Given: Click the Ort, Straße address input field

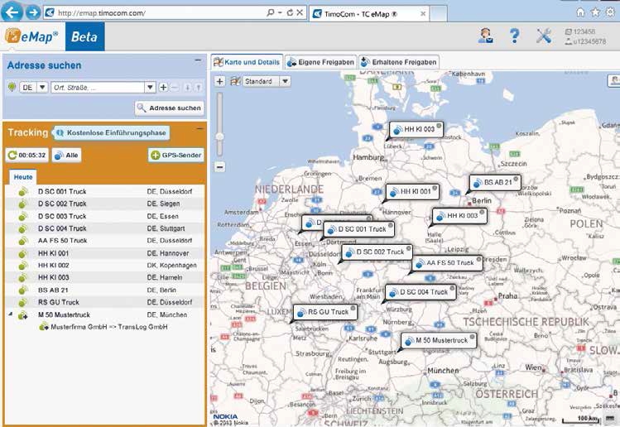Looking at the screenshot, I should pos(98,88).
